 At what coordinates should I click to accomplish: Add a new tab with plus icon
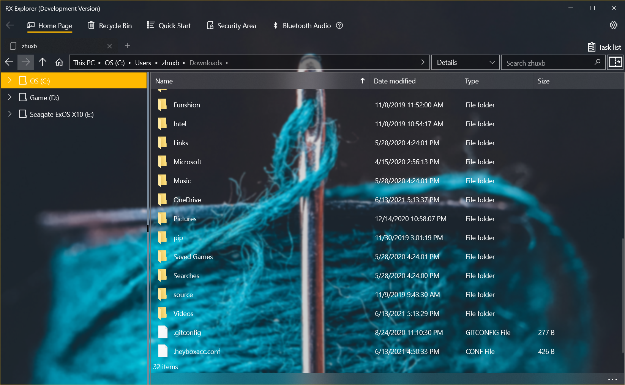click(128, 46)
